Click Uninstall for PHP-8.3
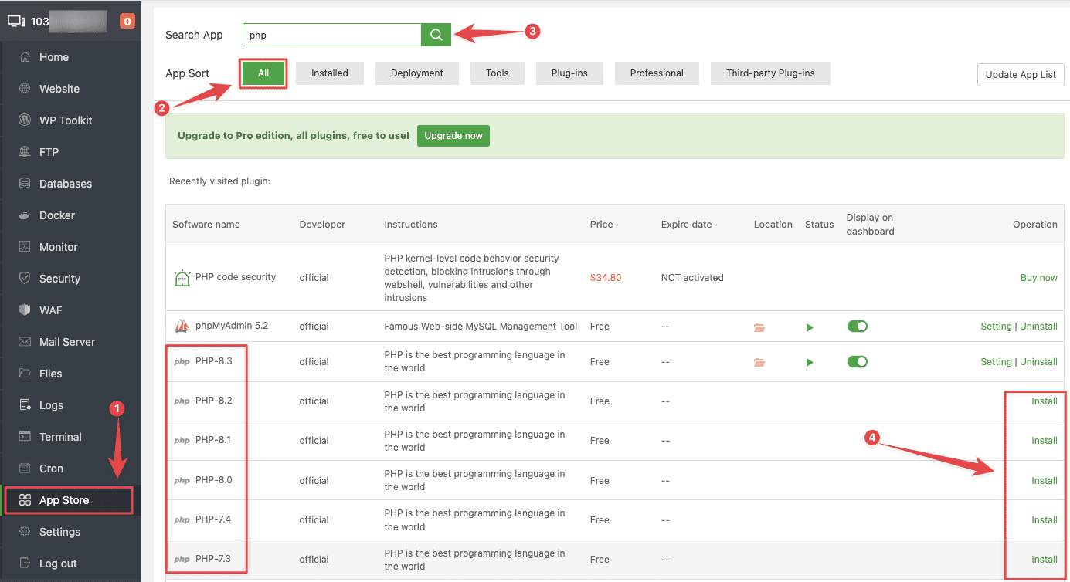The image size is (1070, 582). tap(1038, 362)
